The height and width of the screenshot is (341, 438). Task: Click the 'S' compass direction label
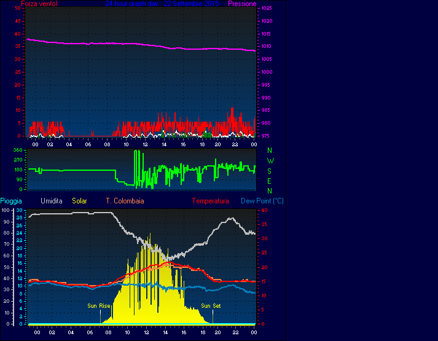click(269, 171)
